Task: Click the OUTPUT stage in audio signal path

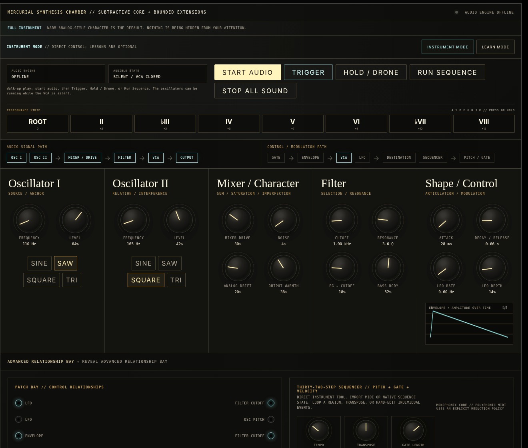Action: click(187, 158)
